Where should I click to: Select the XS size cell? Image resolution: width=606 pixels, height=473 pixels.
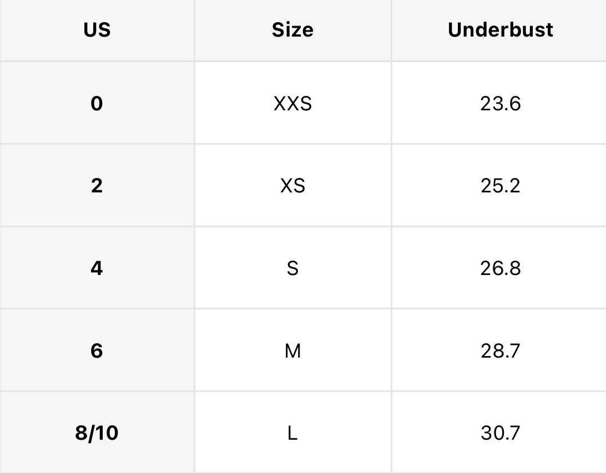pyautogui.click(x=292, y=186)
